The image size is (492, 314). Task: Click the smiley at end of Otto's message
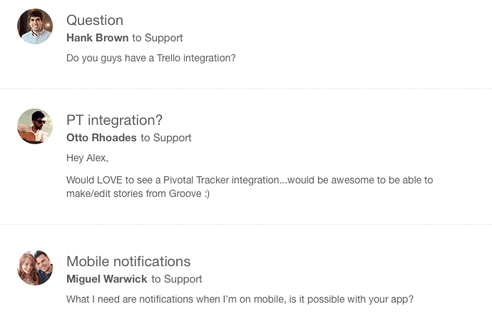(x=206, y=193)
